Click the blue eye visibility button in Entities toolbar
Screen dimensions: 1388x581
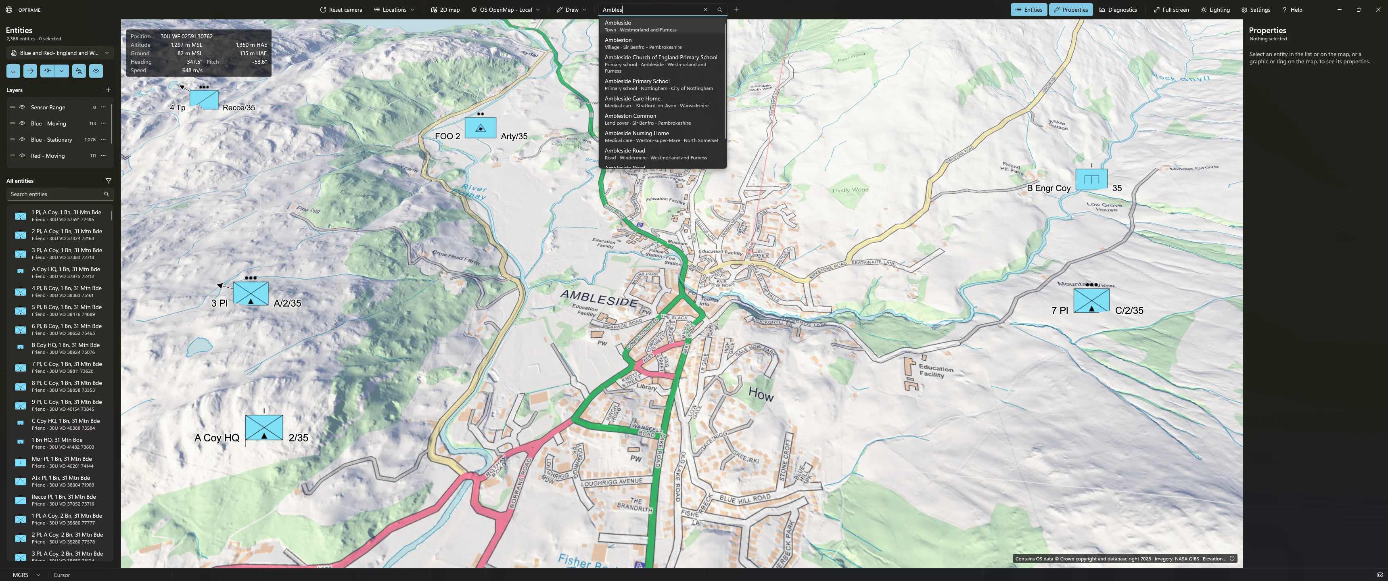96,71
